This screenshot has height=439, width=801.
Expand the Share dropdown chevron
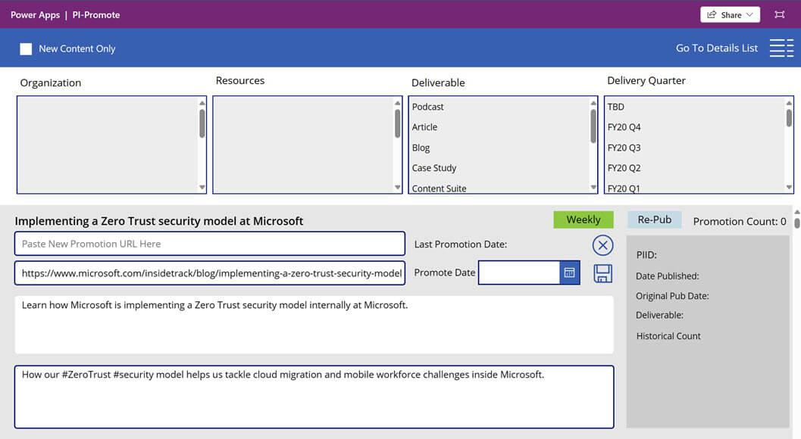pyautogui.click(x=750, y=15)
